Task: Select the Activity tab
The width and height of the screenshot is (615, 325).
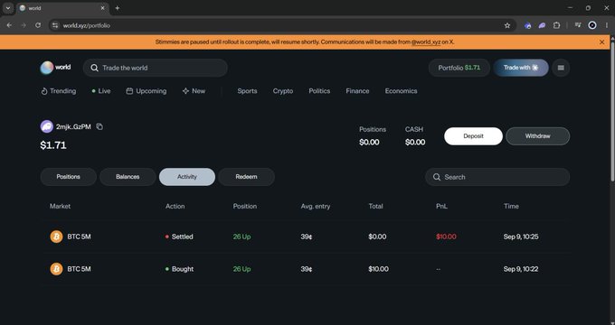Action: click(x=187, y=177)
